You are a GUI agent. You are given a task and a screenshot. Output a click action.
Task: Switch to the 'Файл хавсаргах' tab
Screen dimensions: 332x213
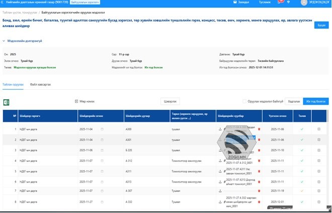tap(40, 85)
